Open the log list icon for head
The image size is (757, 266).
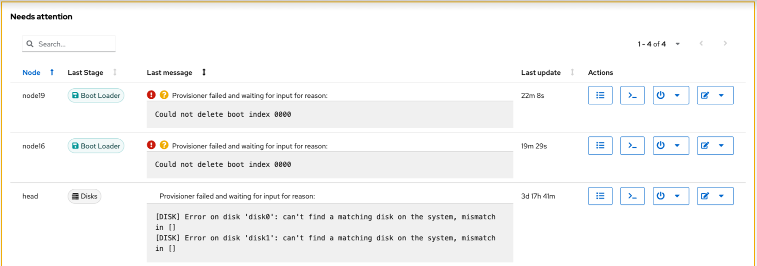(x=600, y=196)
